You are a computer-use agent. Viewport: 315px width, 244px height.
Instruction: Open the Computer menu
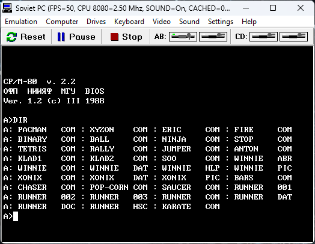[62, 22]
